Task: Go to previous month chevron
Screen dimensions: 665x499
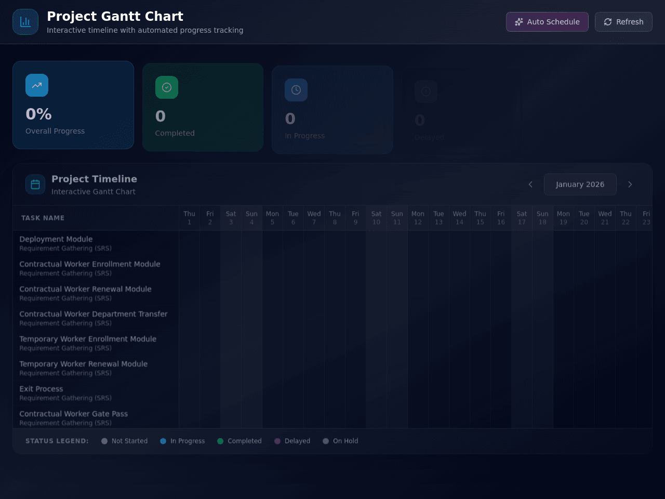Action: coord(530,185)
